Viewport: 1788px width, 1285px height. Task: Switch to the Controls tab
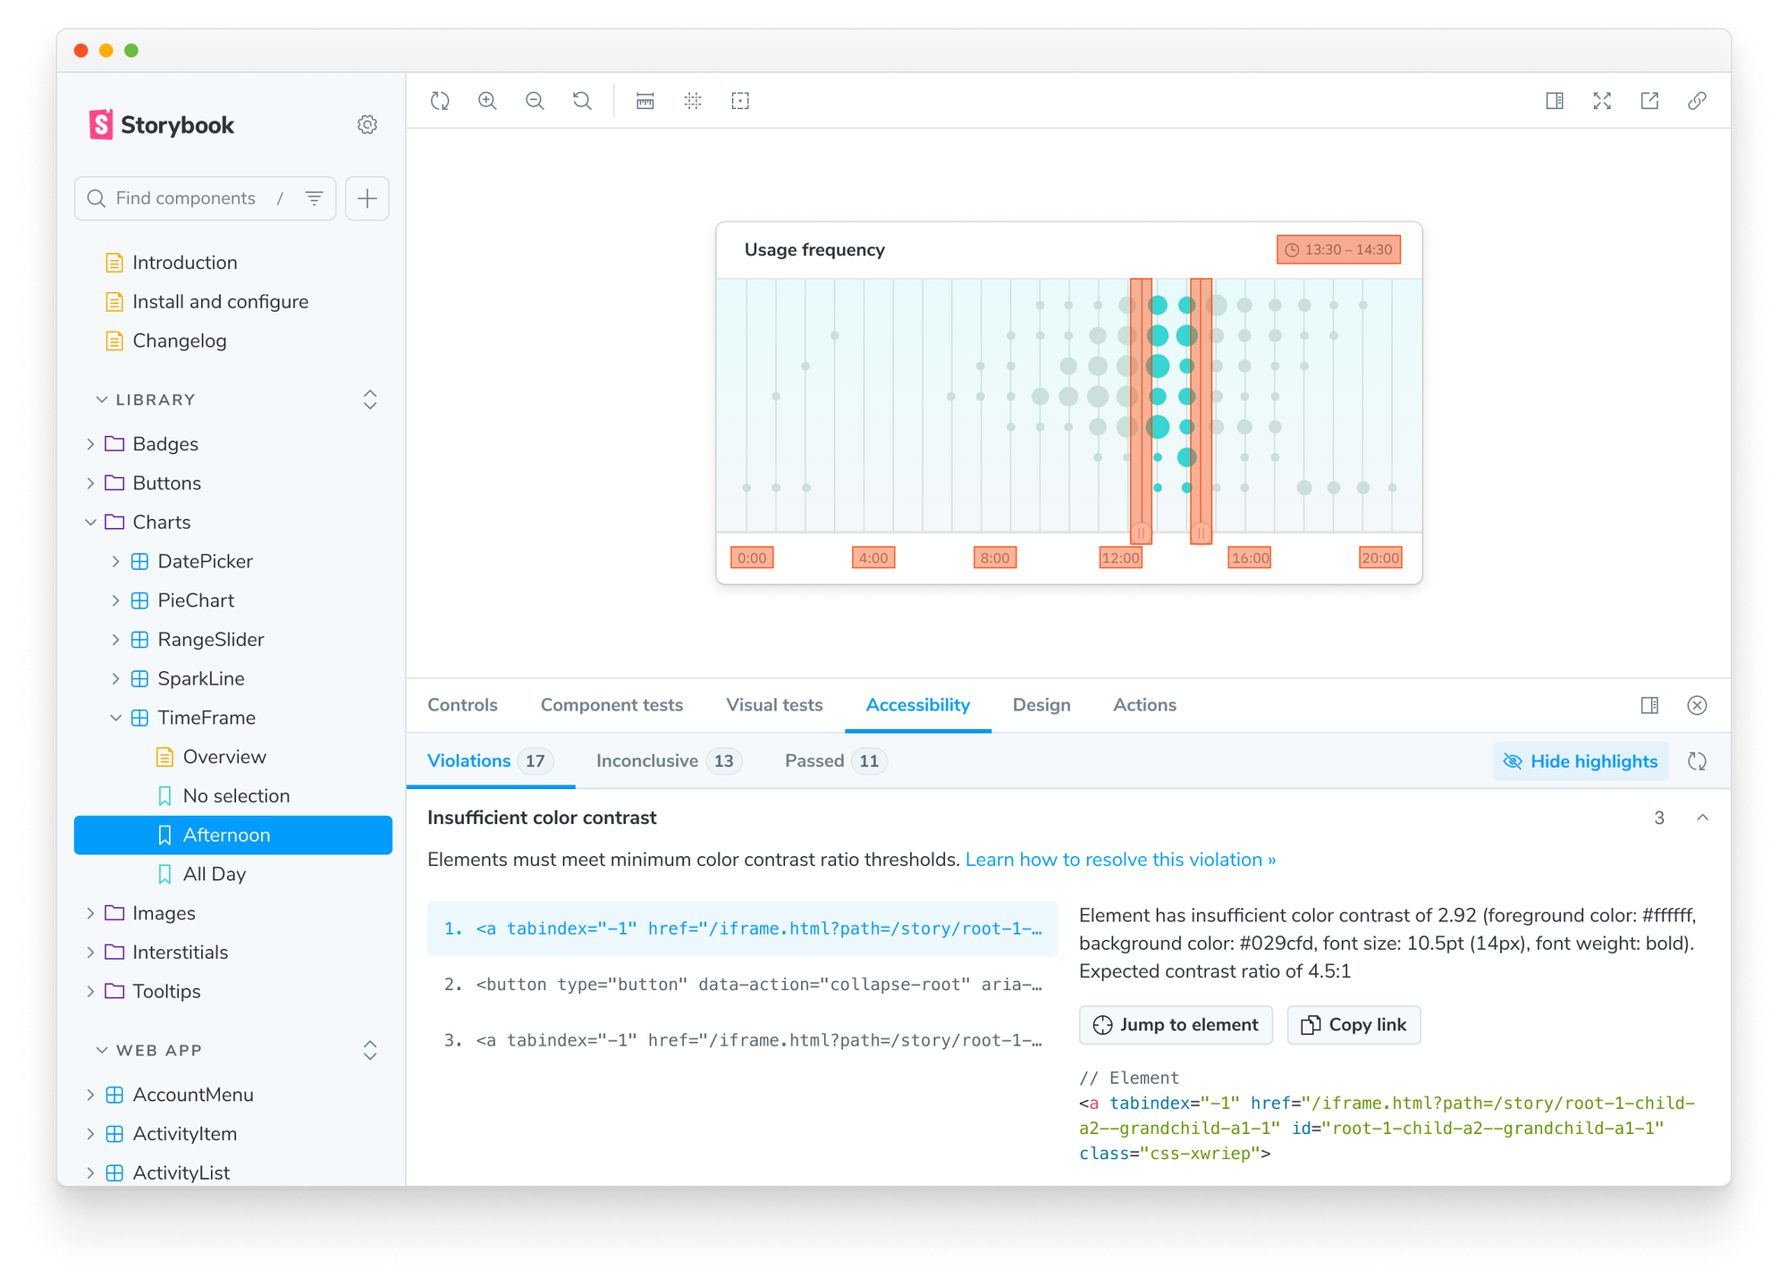pos(462,705)
